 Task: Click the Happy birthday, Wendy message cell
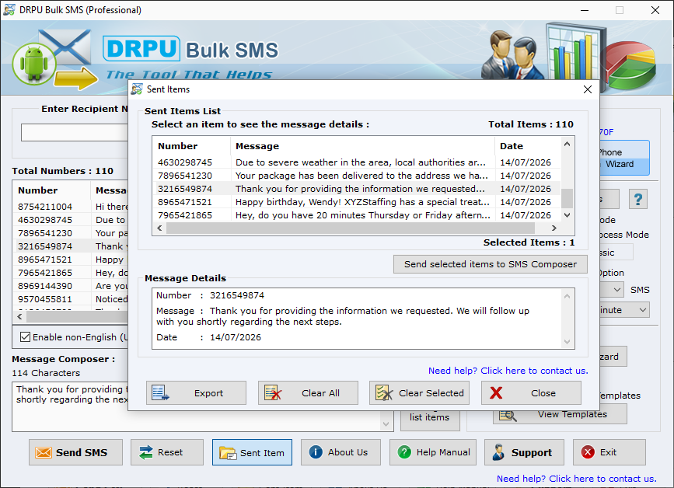(x=362, y=202)
